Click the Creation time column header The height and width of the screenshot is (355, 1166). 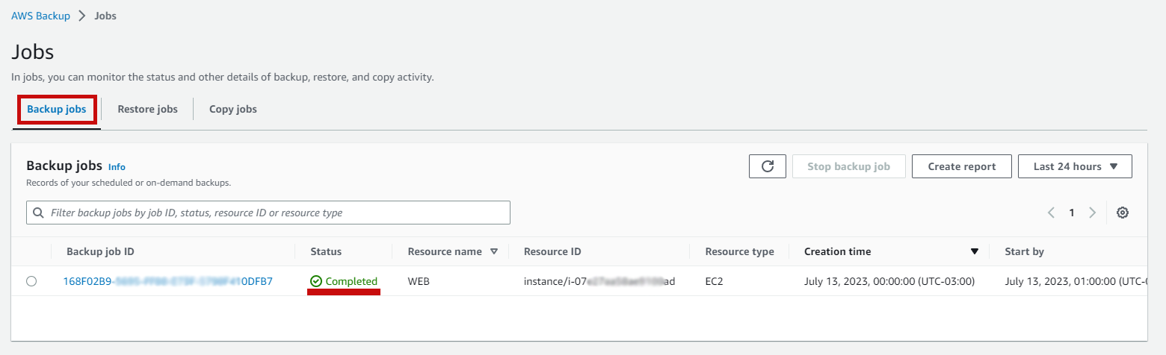[837, 251]
